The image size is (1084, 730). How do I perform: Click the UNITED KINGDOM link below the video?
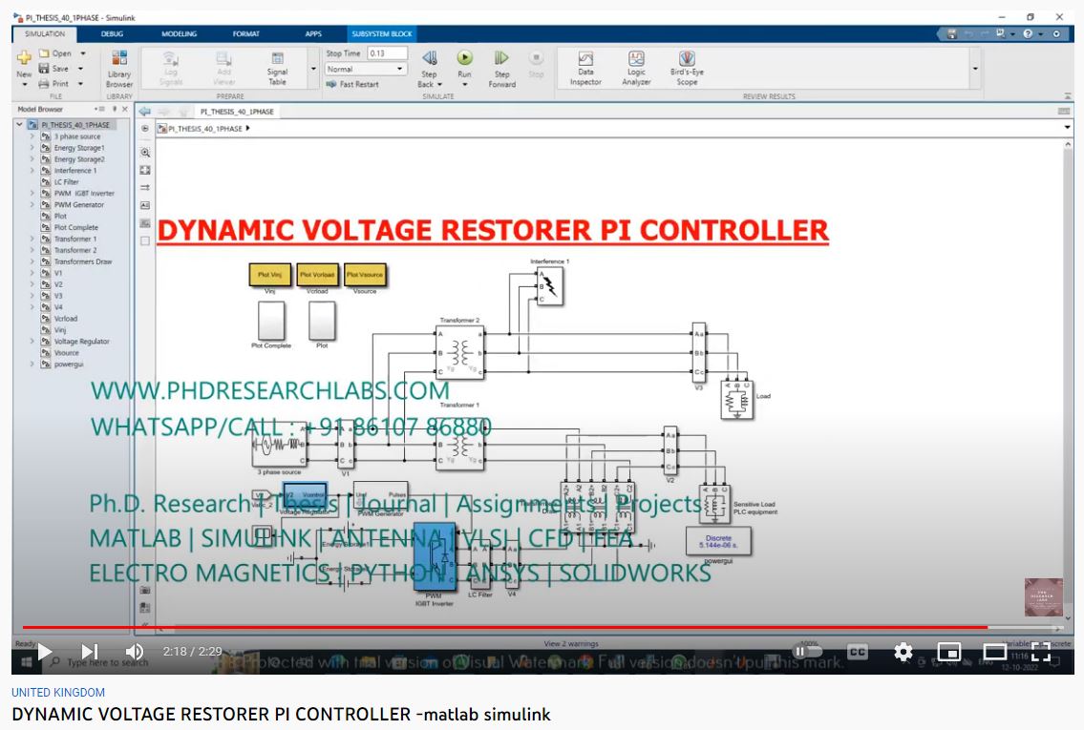(x=58, y=693)
